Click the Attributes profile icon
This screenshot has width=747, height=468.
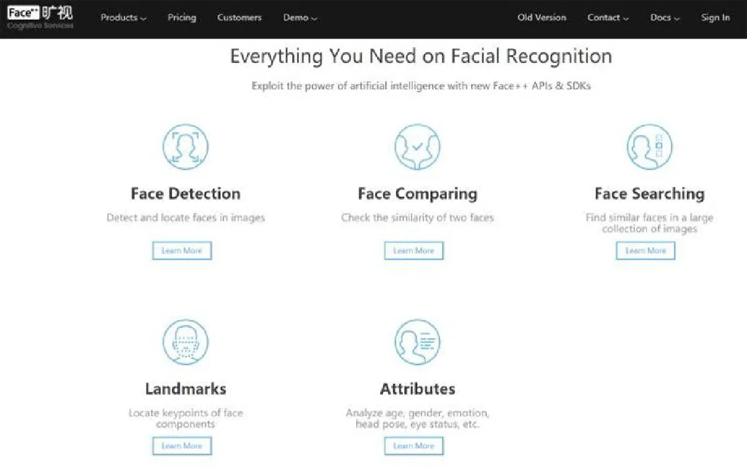coord(417,342)
